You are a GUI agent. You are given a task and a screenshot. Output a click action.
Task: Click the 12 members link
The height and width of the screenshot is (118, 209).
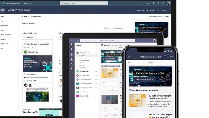[162, 10]
